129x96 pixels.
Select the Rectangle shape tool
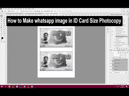point(2,34)
